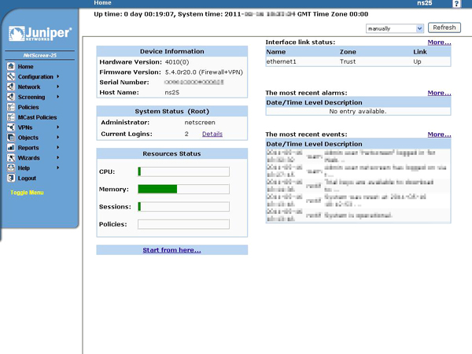The height and width of the screenshot is (354, 472).
Task: Click ns25 hostname in top bar
Action: point(425,3)
